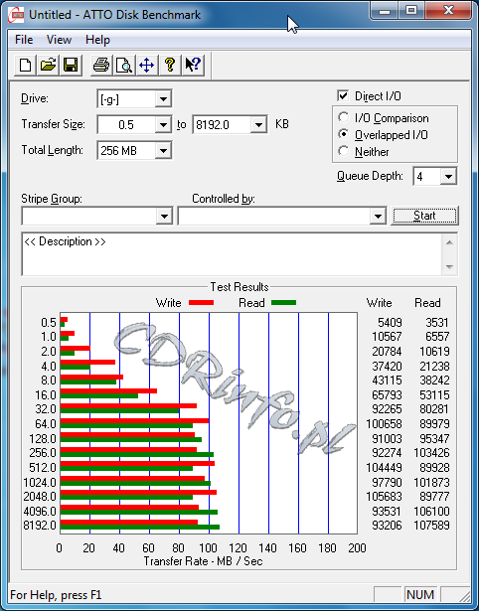Click inside the Description text box

(x=232, y=254)
